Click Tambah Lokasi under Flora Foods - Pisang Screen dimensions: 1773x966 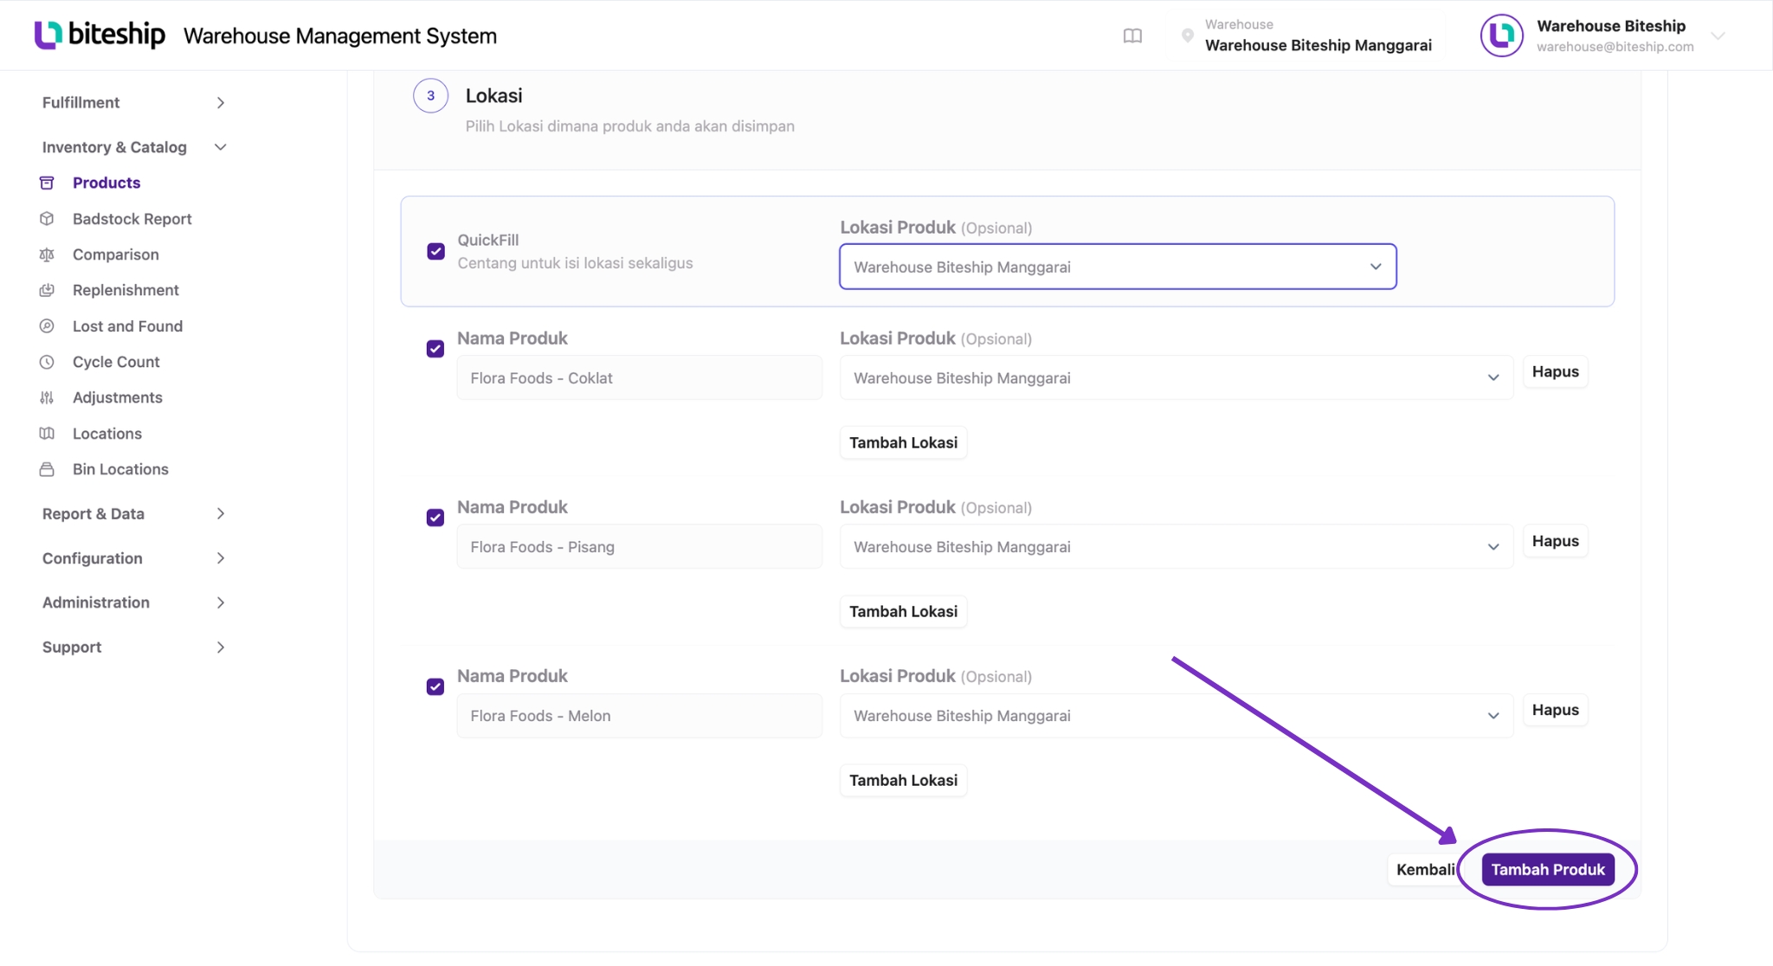pyautogui.click(x=903, y=611)
